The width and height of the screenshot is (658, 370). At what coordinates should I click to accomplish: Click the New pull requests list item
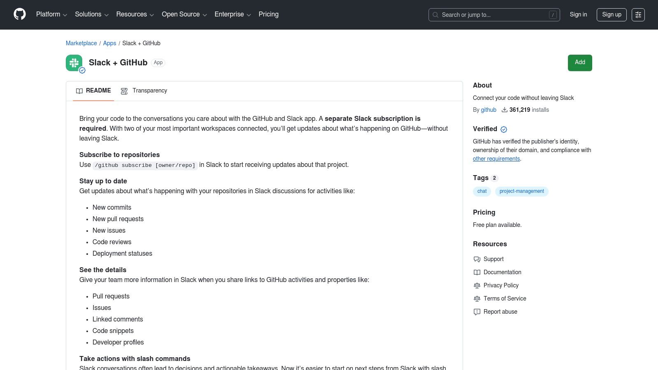[118, 219]
